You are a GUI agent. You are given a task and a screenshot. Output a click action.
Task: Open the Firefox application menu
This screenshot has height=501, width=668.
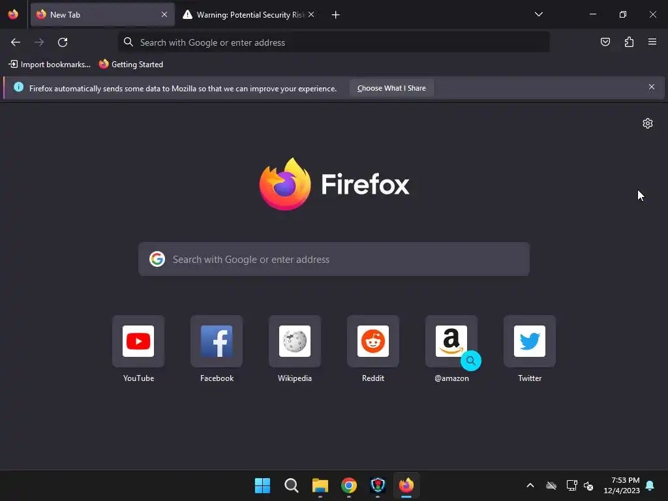point(652,42)
